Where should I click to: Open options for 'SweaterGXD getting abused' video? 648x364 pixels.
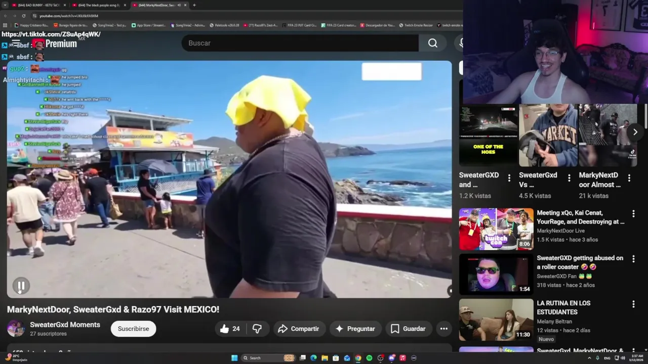coord(633,259)
